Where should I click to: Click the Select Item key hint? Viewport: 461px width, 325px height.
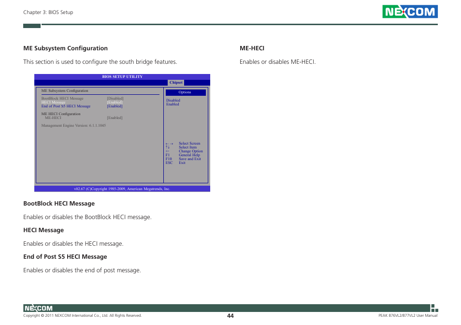point(181,148)
